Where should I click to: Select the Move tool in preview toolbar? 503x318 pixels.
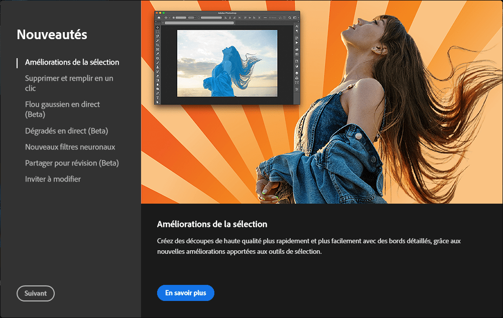[x=158, y=27]
